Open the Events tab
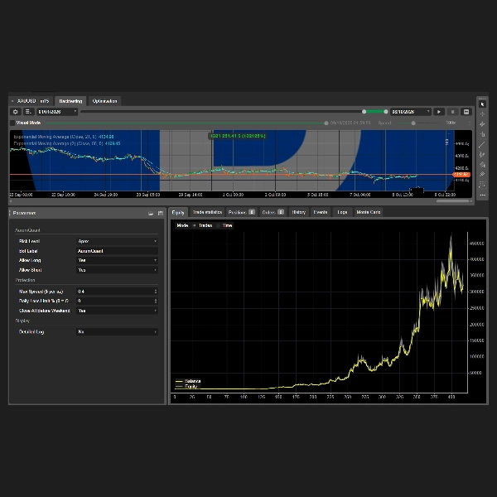Viewport: 497px width, 497px height. [321, 212]
